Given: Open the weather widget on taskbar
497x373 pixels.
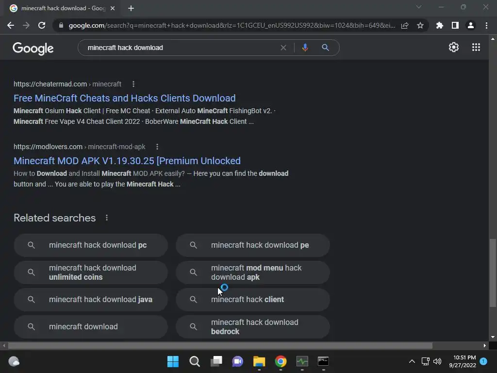Looking at the screenshot, I should (14, 361).
